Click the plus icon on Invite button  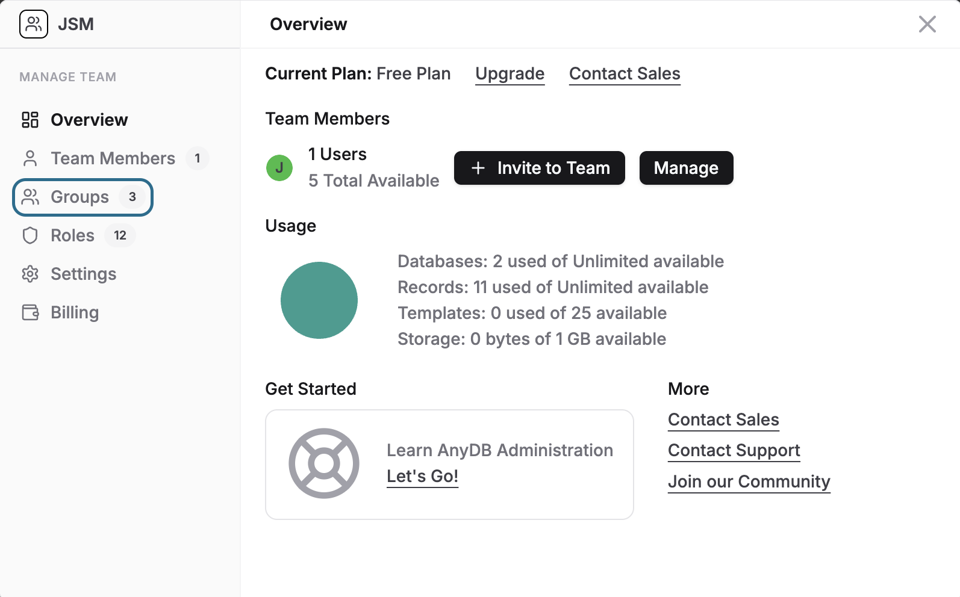click(478, 168)
